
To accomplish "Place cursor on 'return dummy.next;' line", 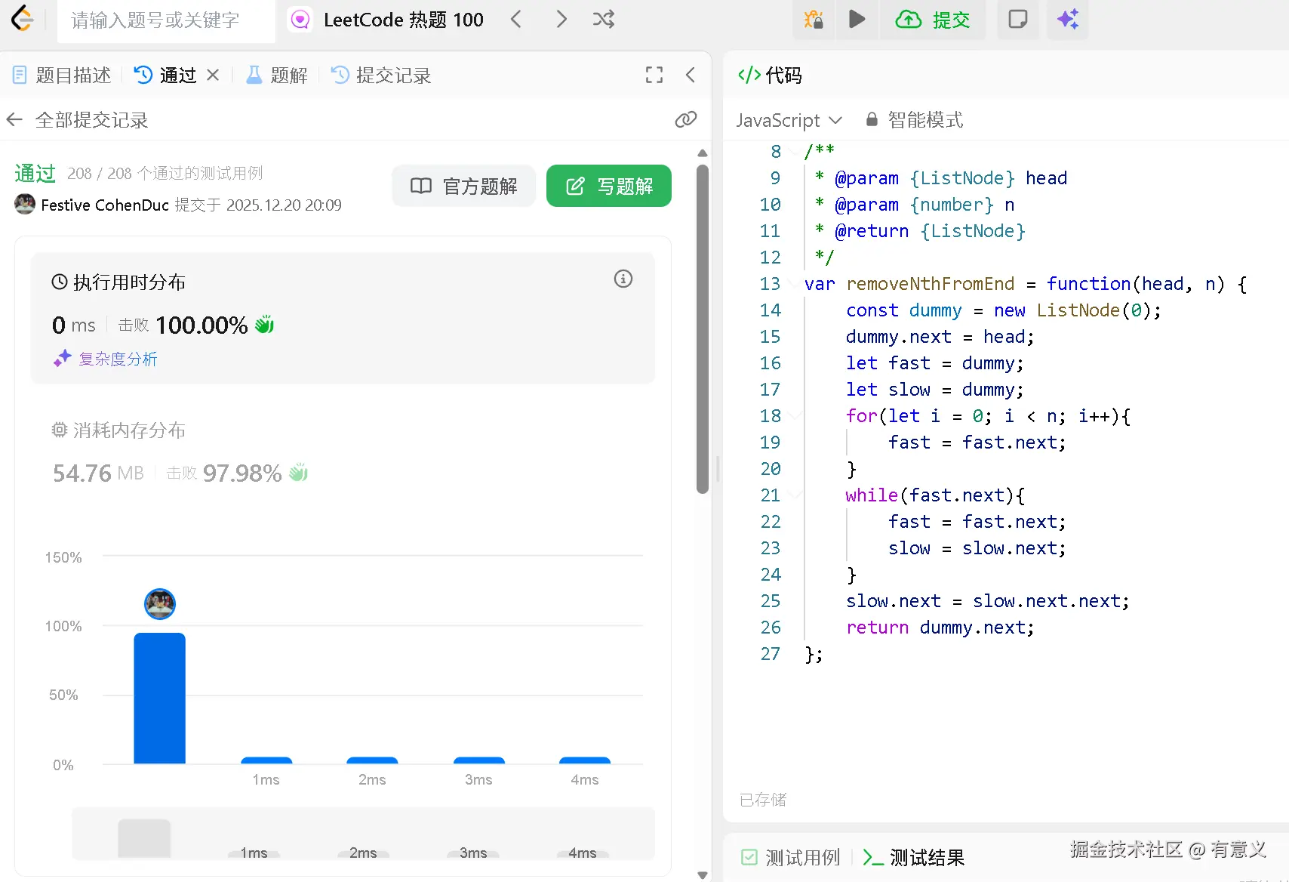I will click(940, 628).
